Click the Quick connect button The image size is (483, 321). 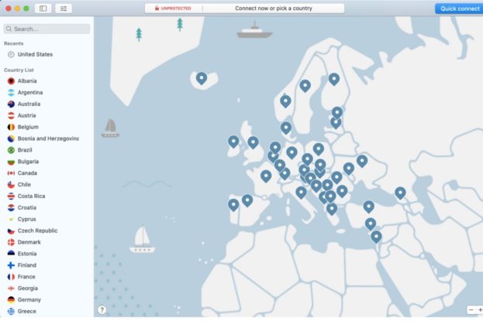tap(459, 9)
